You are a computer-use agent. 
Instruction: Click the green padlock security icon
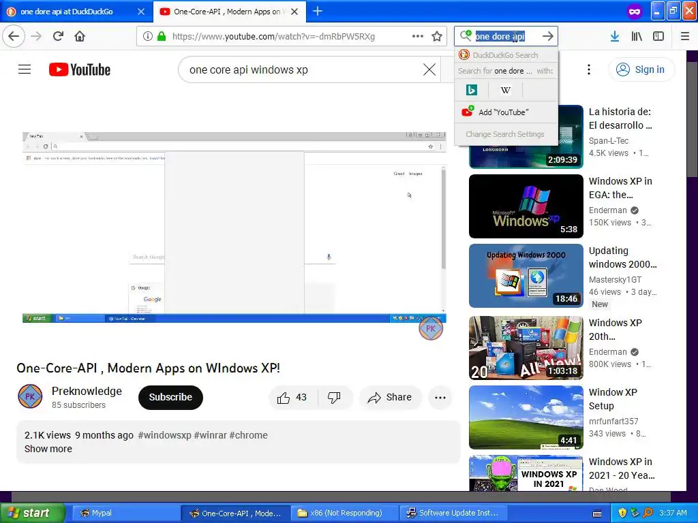162,37
